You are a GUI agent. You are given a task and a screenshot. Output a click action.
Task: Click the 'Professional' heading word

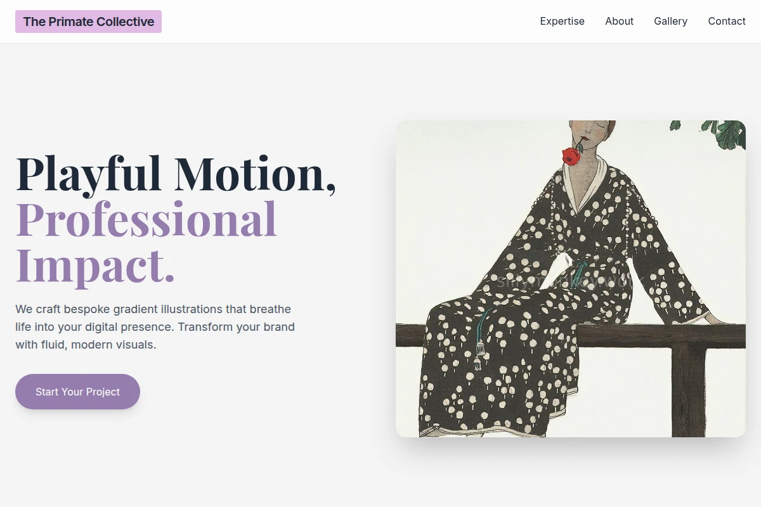(146, 219)
